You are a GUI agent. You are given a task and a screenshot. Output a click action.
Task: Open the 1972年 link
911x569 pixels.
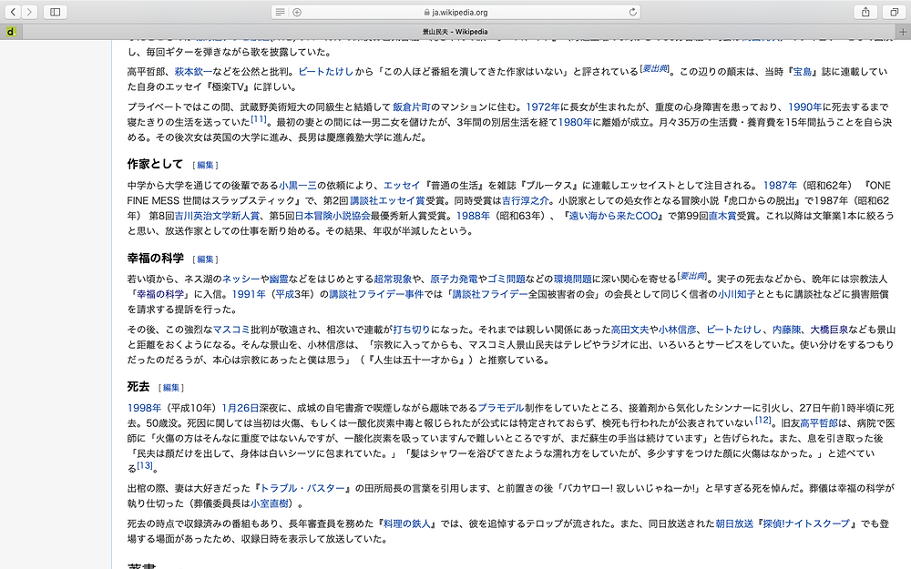pos(543,107)
